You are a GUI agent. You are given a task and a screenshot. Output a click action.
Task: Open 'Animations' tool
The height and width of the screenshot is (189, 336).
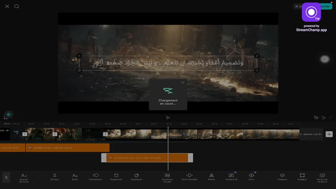[95, 177]
